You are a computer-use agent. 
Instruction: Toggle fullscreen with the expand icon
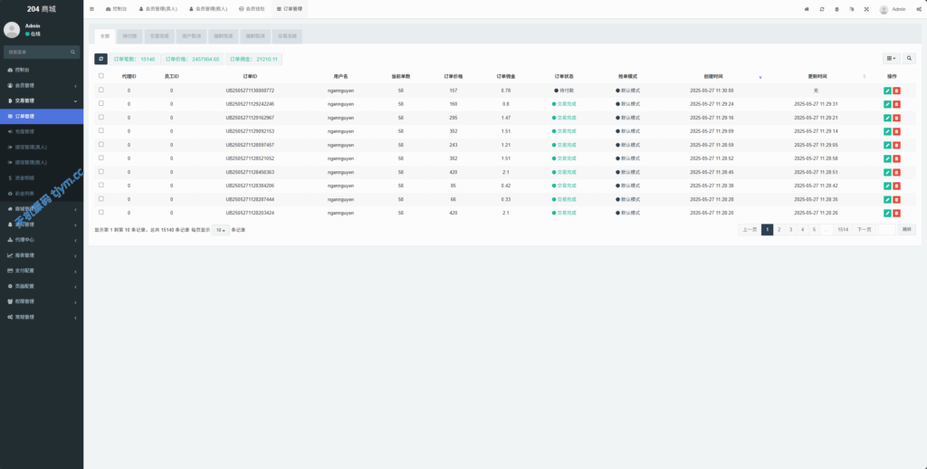[866, 9]
